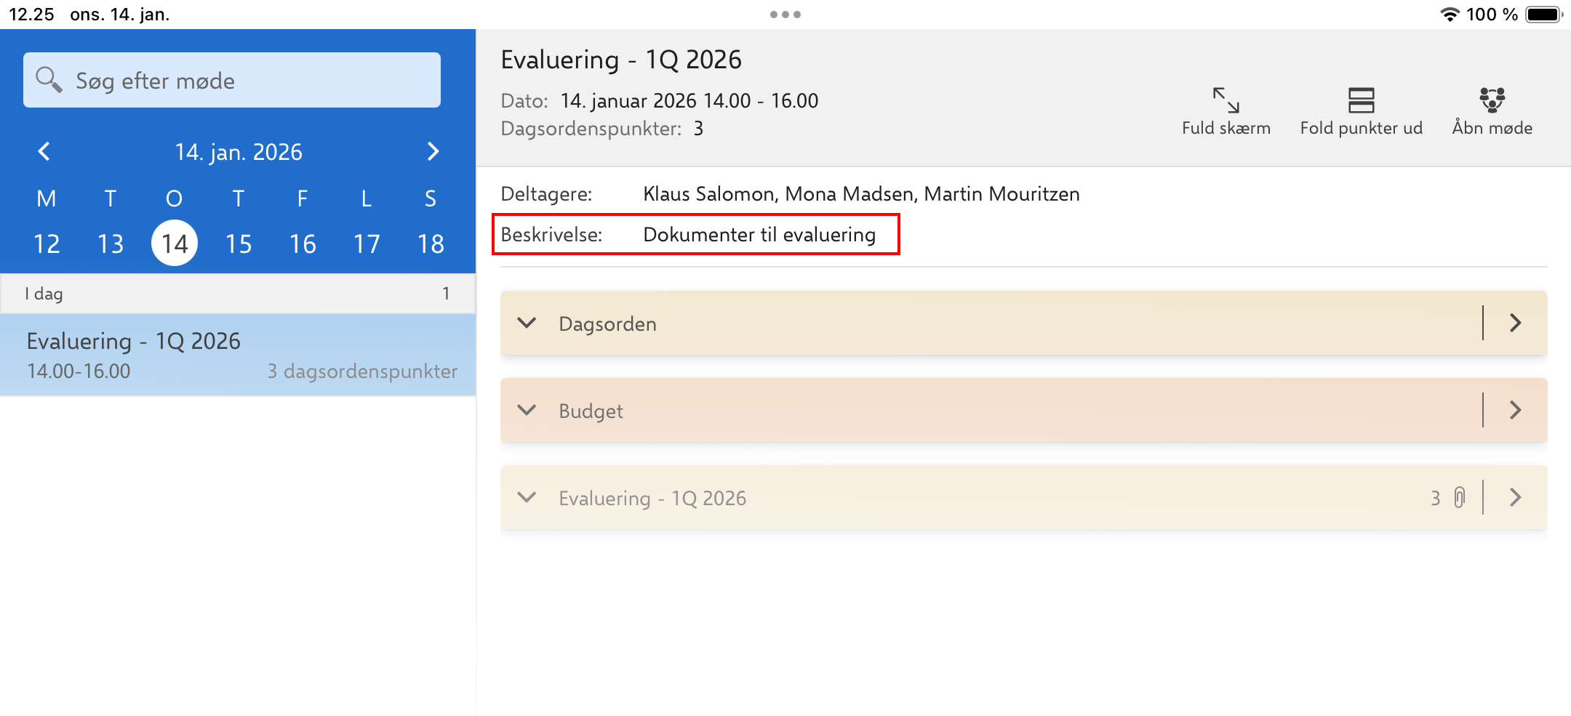The width and height of the screenshot is (1571, 716).
Task: Expand the Dagsorden agenda item chevron
Action: click(527, 323)
